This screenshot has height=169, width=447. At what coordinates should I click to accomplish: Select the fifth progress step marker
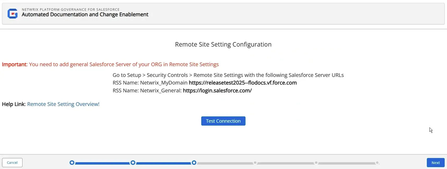[316, 163]
